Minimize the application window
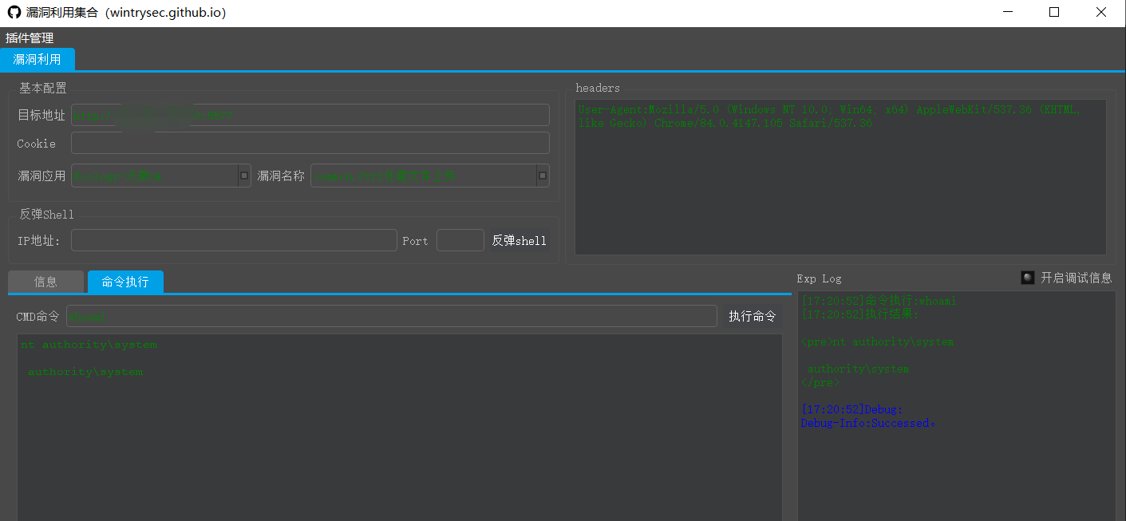Viewport: 1126px width, 521px height. coord(1008,13)
